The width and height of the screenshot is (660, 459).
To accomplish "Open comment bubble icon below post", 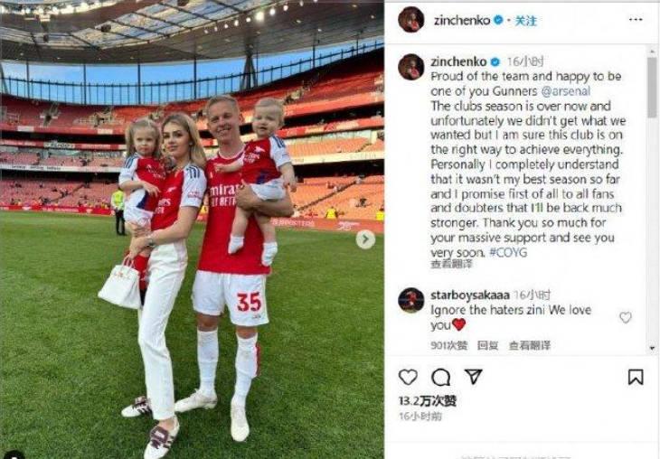I will 440,378.
